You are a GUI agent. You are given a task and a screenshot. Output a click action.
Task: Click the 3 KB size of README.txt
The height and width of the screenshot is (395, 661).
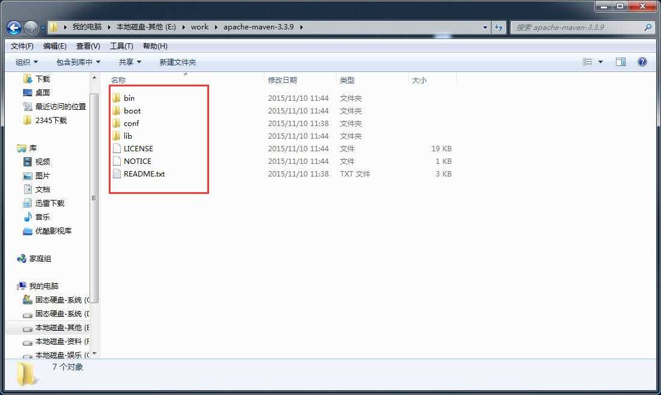click(443, 173)
